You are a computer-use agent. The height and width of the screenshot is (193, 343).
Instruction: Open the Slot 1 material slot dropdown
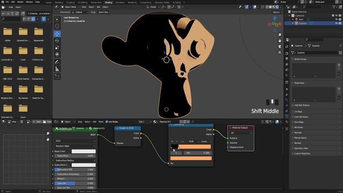click(145, 122)
